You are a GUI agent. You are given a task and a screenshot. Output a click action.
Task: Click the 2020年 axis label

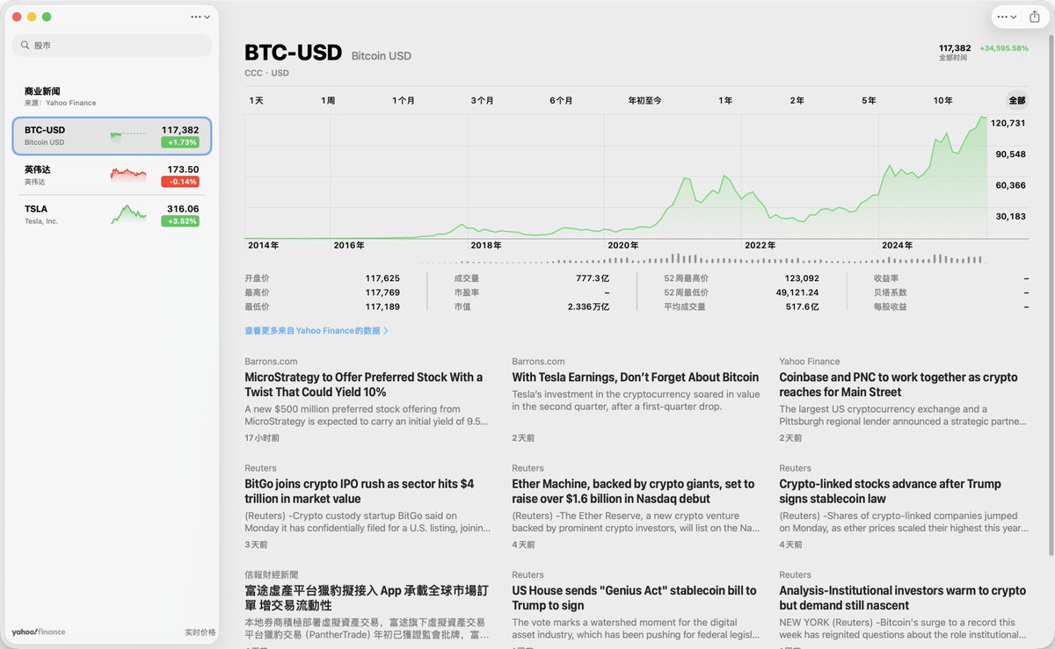[x=623, y=245]
